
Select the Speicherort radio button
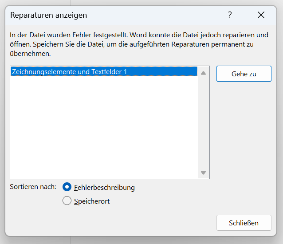(67, 201)
